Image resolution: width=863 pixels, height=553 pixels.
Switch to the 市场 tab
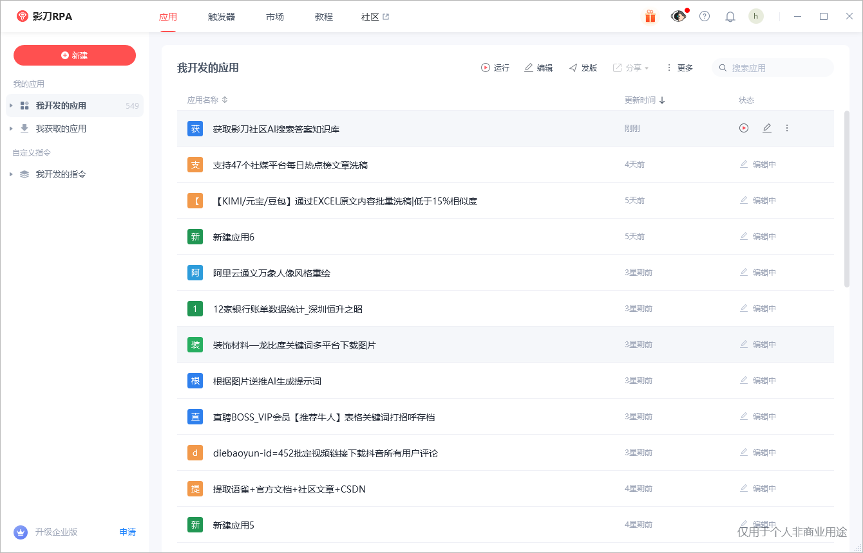275,17
